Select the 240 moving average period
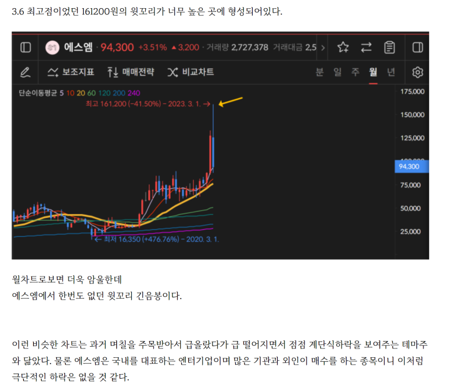449x388 pixels. pyautogui.click(x=134, y=93)
